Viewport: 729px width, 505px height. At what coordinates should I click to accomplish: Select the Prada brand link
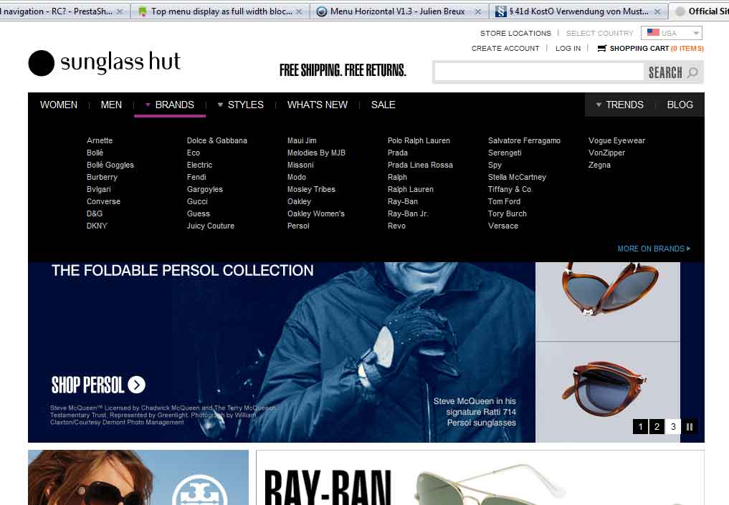click(398, 153)
